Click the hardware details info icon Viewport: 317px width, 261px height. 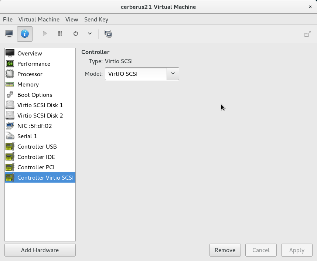coord(25,34)
